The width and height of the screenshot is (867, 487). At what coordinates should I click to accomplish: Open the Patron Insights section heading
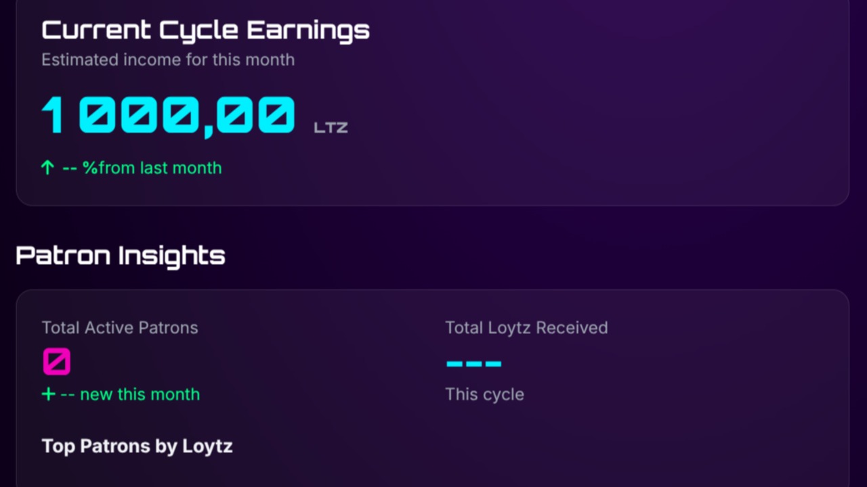tap(120, 256)
